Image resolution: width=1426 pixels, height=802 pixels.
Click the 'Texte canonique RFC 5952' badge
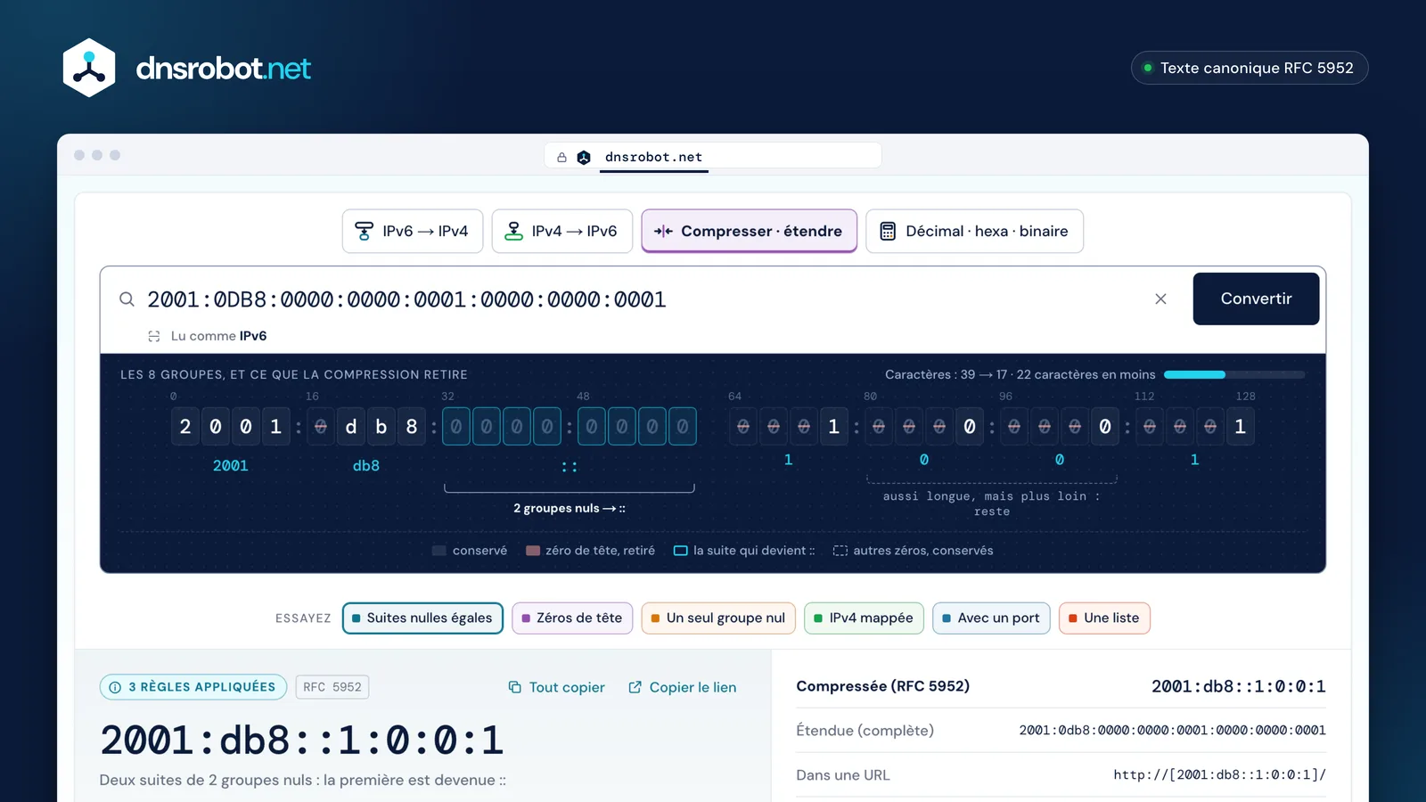1250,68
